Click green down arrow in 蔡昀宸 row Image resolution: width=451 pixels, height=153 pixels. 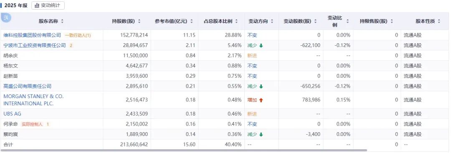[261, 134]
